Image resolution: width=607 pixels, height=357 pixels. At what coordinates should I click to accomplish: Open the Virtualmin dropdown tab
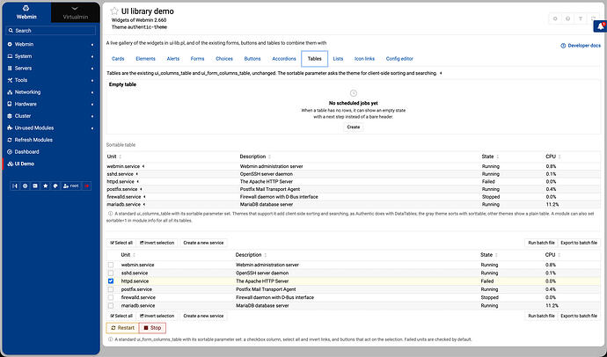(75, 13)
